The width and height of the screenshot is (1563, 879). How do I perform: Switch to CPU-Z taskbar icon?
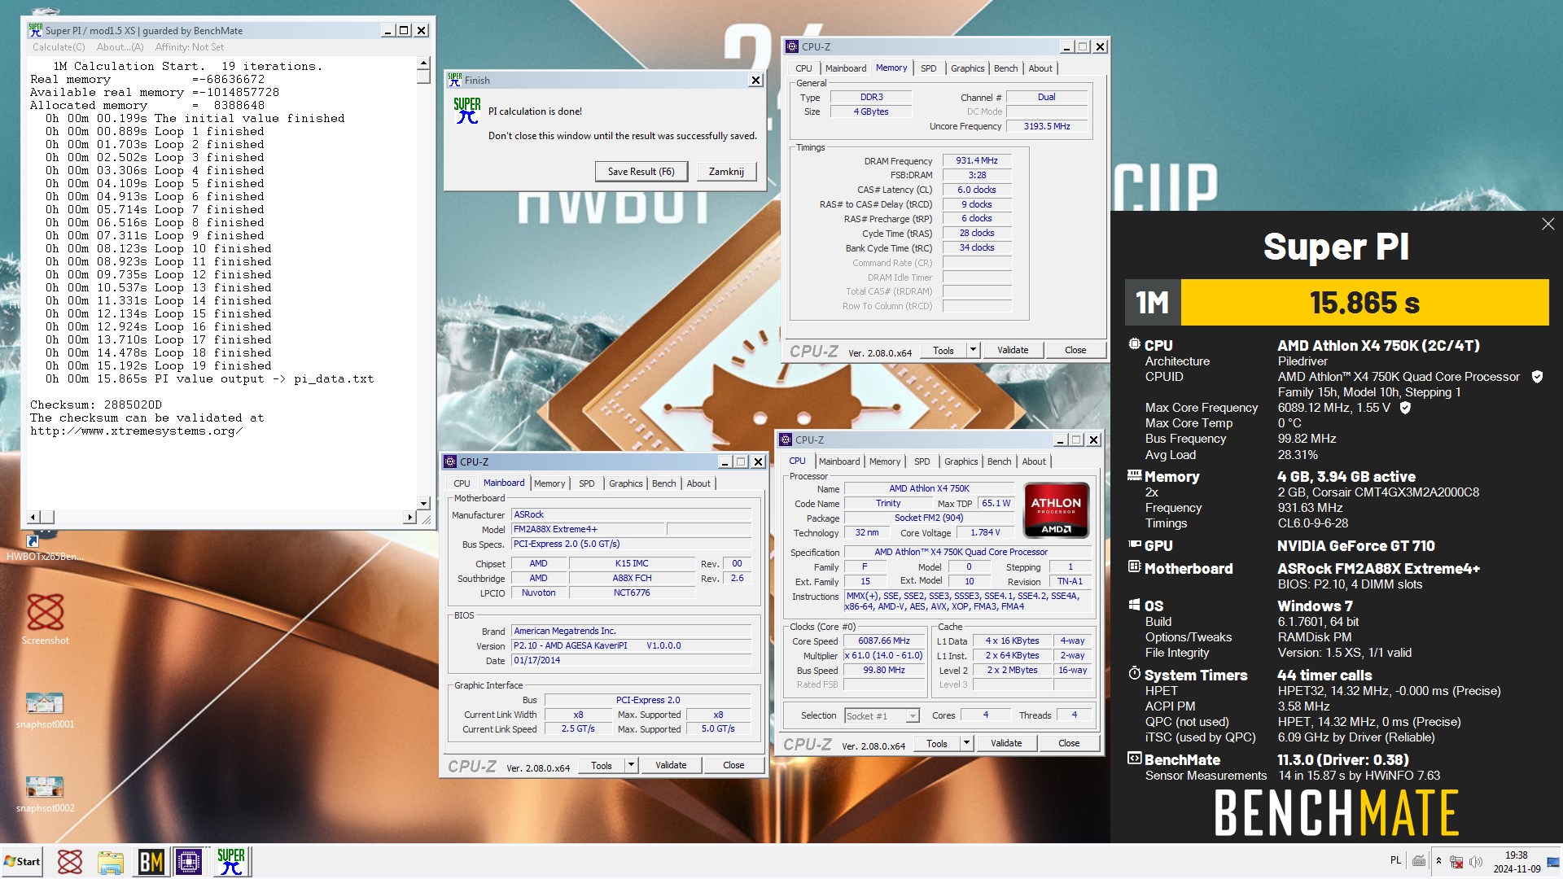click(190, 861)
